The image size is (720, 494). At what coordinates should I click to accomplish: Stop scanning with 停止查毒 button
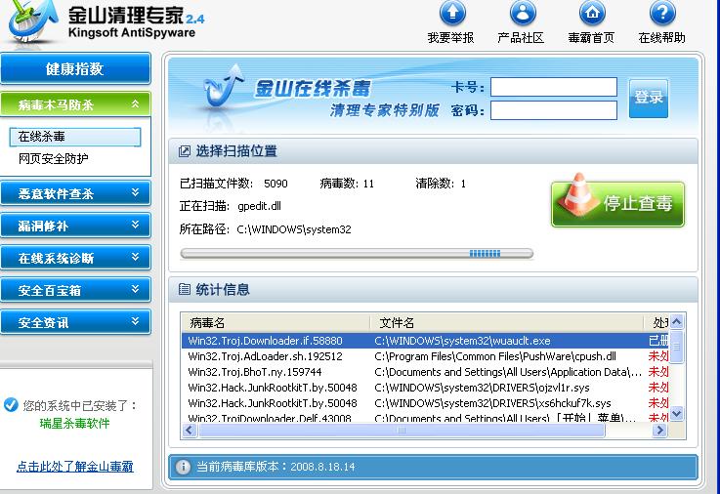pos(617,204)
